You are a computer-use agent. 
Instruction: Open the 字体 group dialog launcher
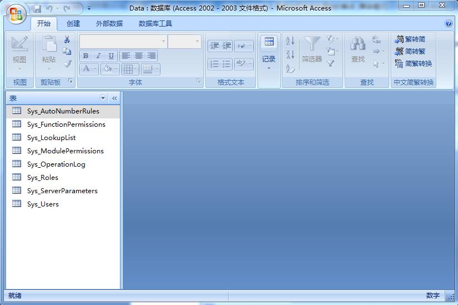tap(199, 81)
